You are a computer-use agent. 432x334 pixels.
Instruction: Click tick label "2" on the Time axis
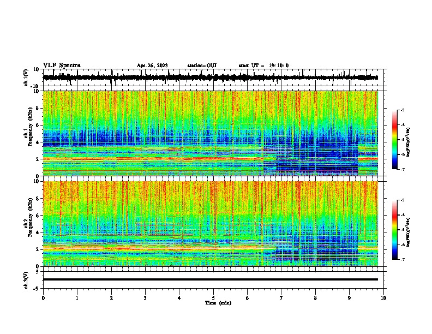(111, 298)
